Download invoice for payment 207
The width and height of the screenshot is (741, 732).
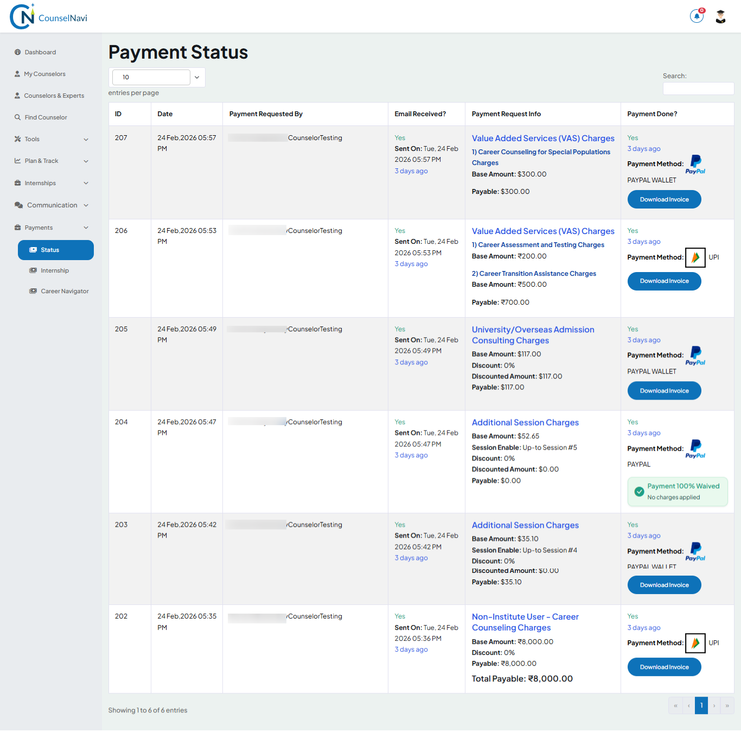coord(664,199)
